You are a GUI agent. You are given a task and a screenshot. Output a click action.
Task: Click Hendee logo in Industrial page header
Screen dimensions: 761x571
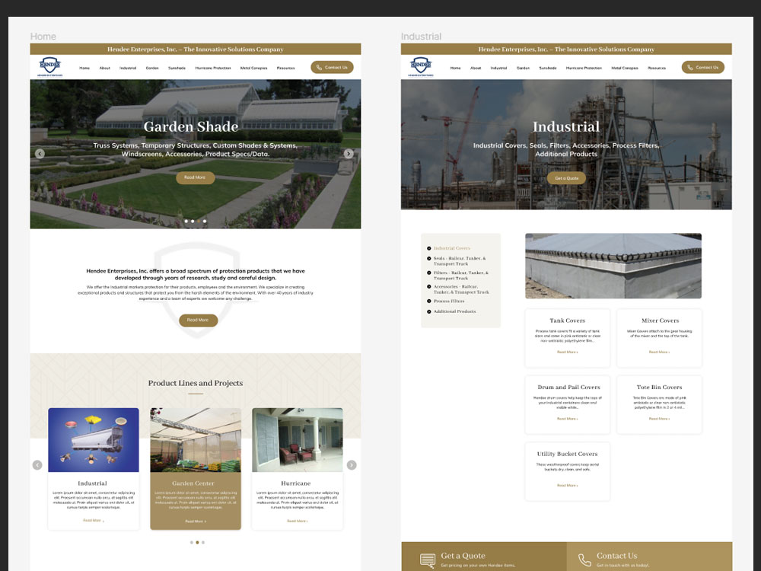point(421,66)
